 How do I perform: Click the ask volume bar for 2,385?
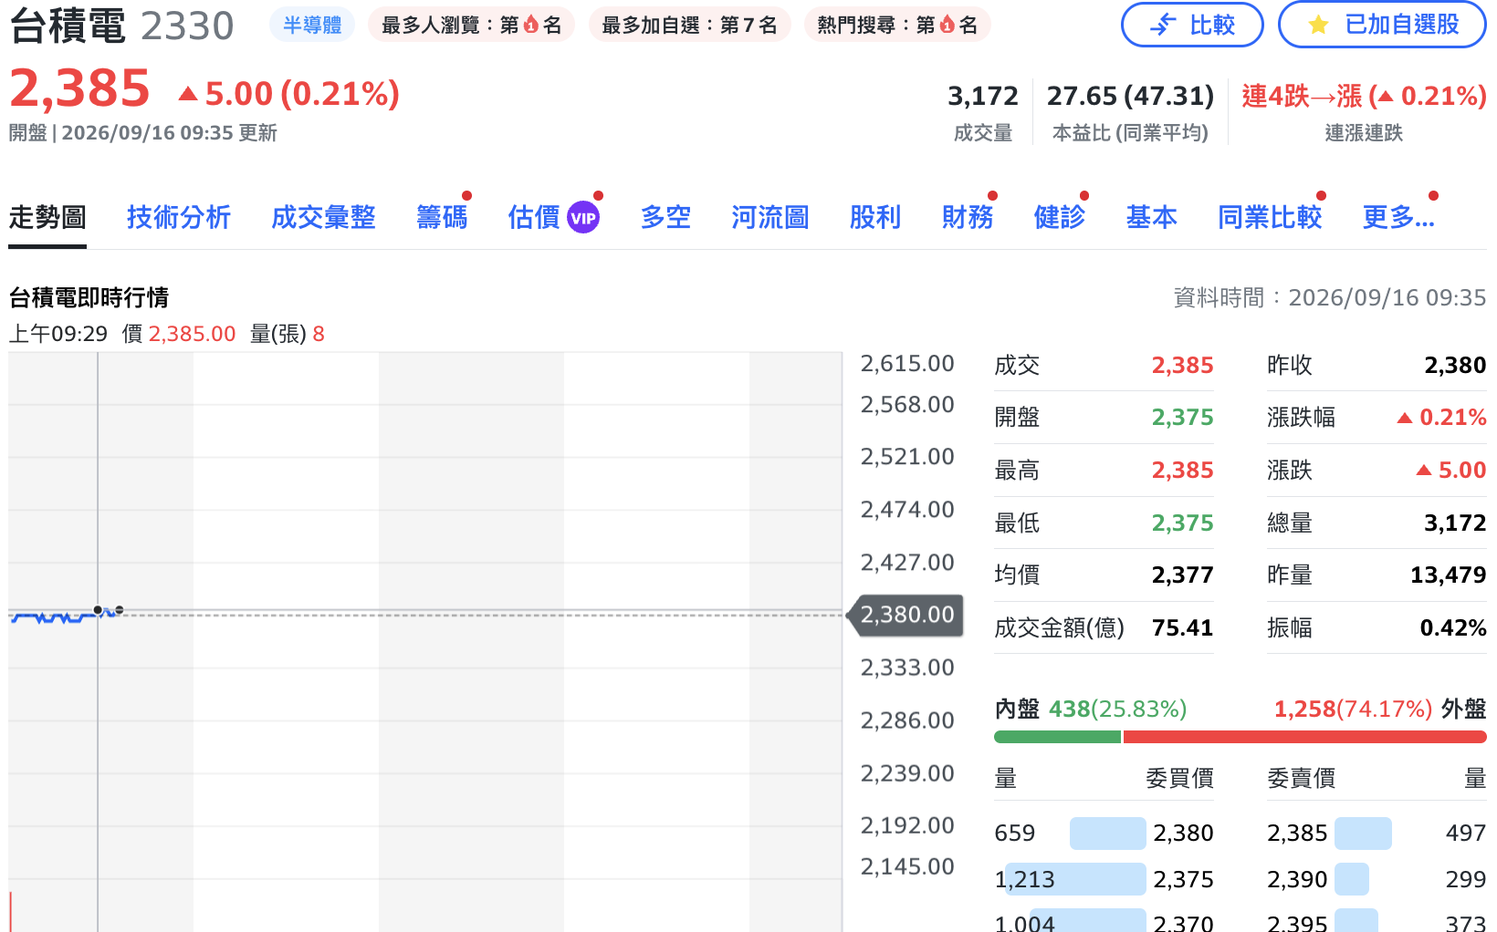1363,834
